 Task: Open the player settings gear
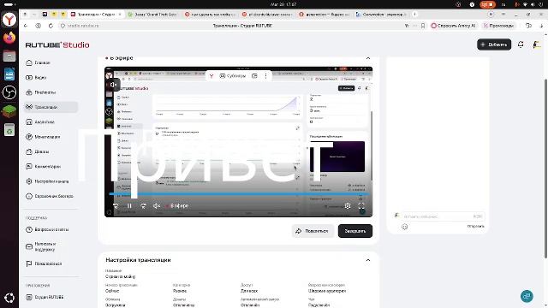click(x=348, y=205)
